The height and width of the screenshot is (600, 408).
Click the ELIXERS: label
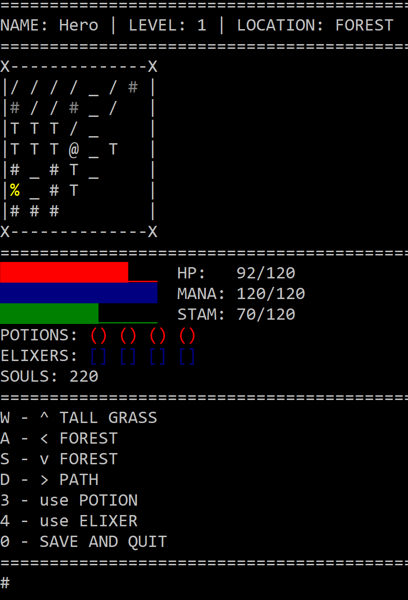coord(39,356)
